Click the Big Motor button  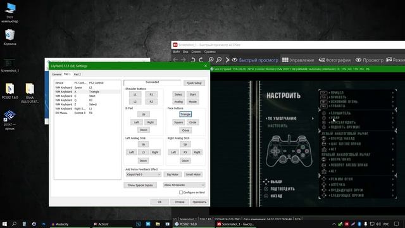[173, 175]
